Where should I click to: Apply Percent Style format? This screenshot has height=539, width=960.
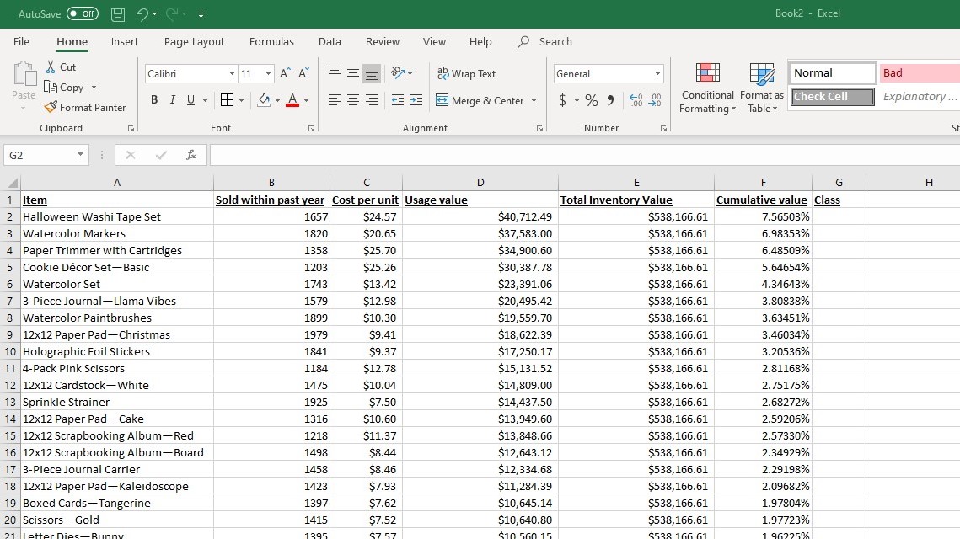point(592,100)
